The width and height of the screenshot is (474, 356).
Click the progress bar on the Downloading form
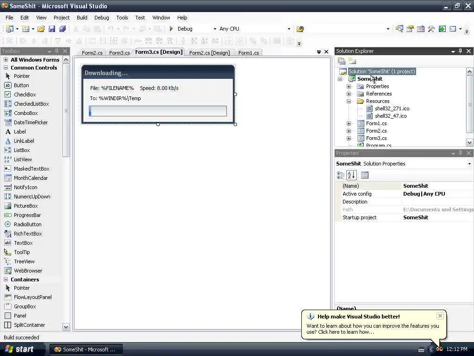pos(157,111)
